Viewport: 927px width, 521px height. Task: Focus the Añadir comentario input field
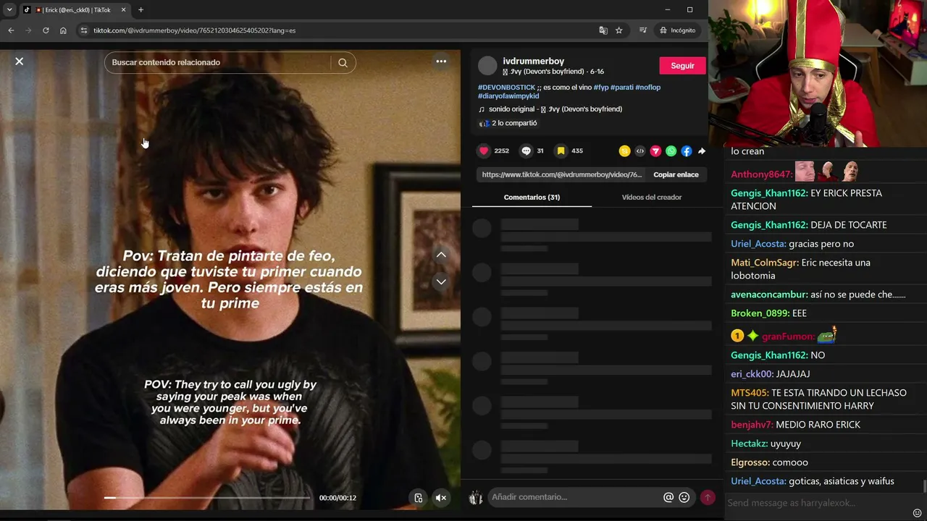[x=575, y=497]
